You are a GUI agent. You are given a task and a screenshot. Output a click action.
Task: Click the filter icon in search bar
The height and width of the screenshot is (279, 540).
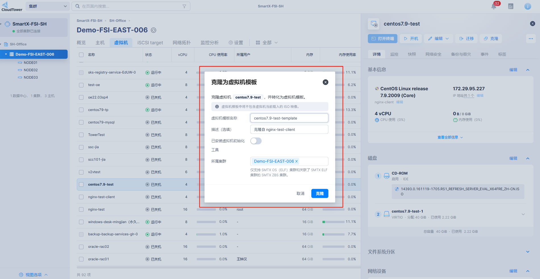click(184, 6)
